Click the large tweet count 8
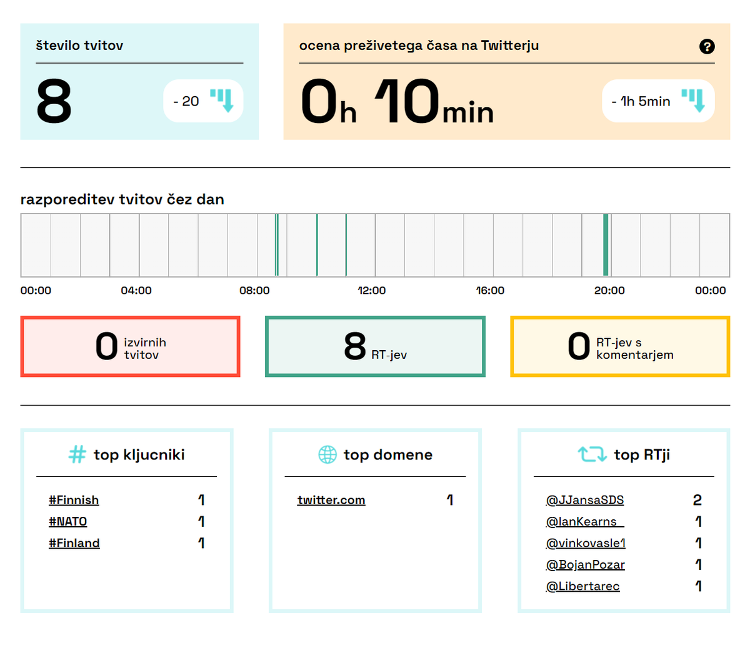750x656 pixels. (54, 101)
